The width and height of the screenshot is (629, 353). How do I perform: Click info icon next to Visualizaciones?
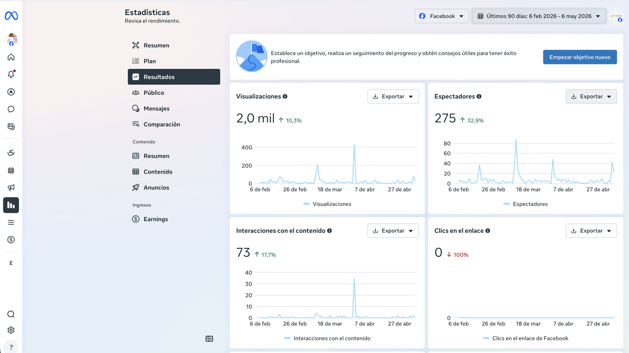[x=285, y=96]
